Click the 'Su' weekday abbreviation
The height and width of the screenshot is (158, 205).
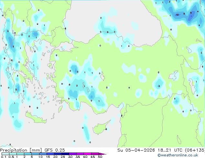point(120,150)
